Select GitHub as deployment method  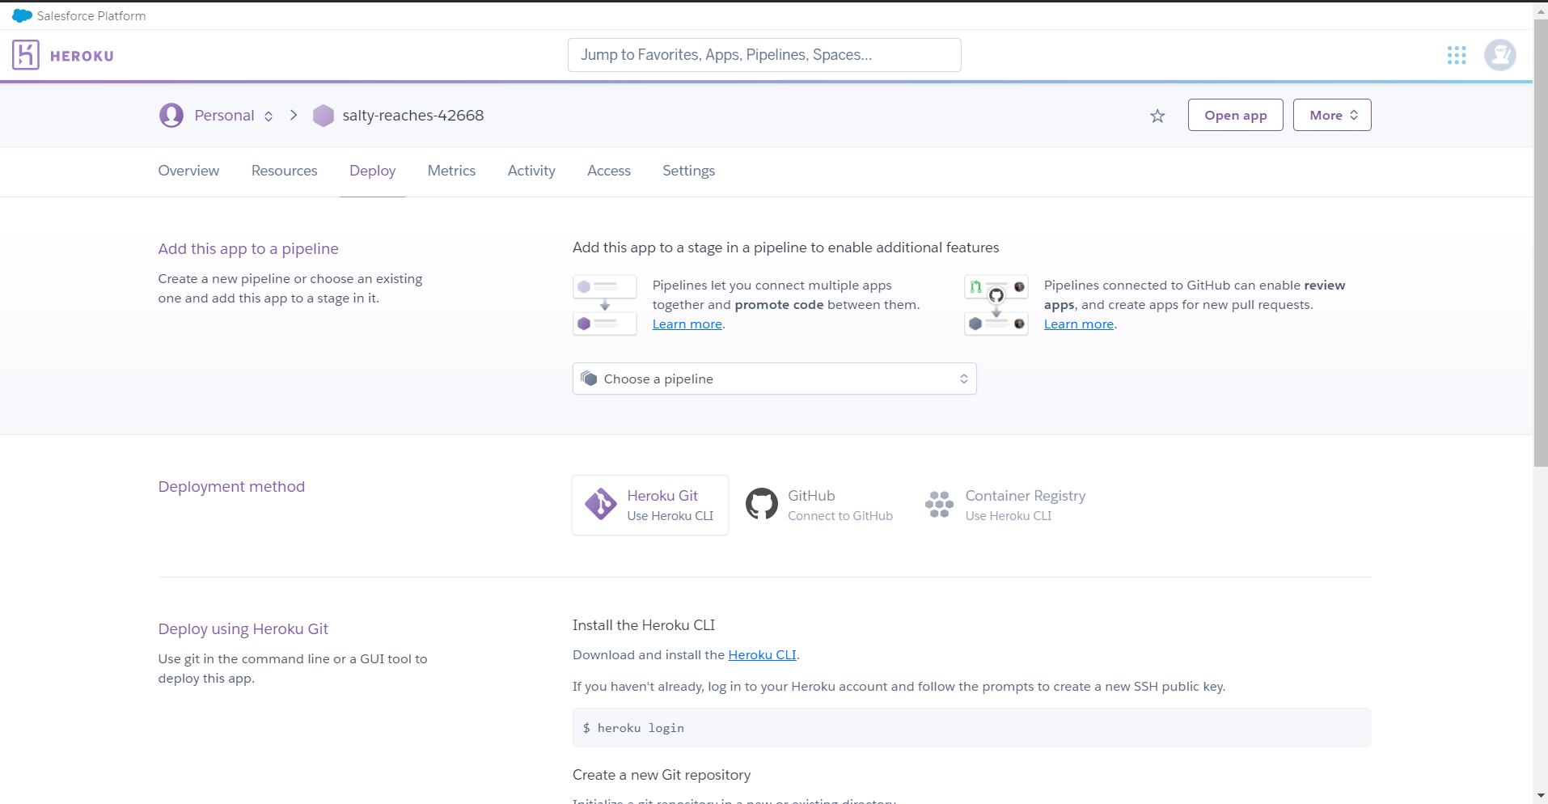[819, 504]
